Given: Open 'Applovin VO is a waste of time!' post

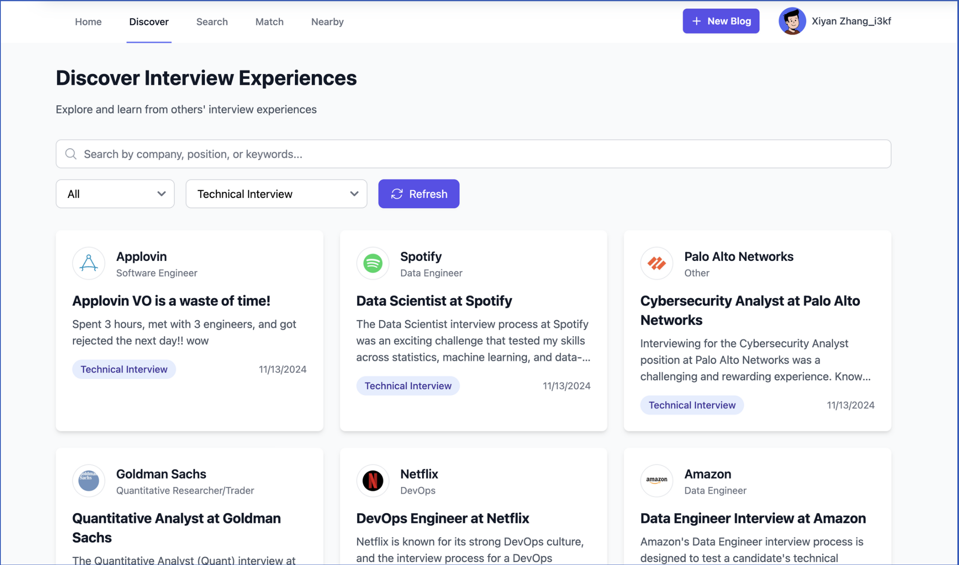Looking at the screenshot, I should coord(171,301).
